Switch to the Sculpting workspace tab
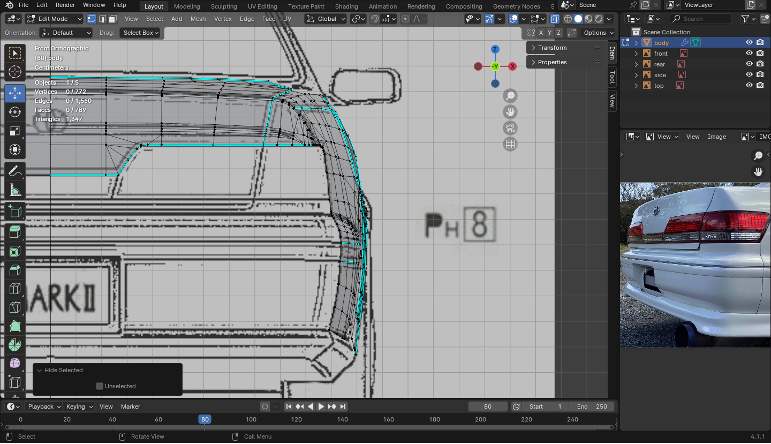Screen dimensions: 771x444 224,6
